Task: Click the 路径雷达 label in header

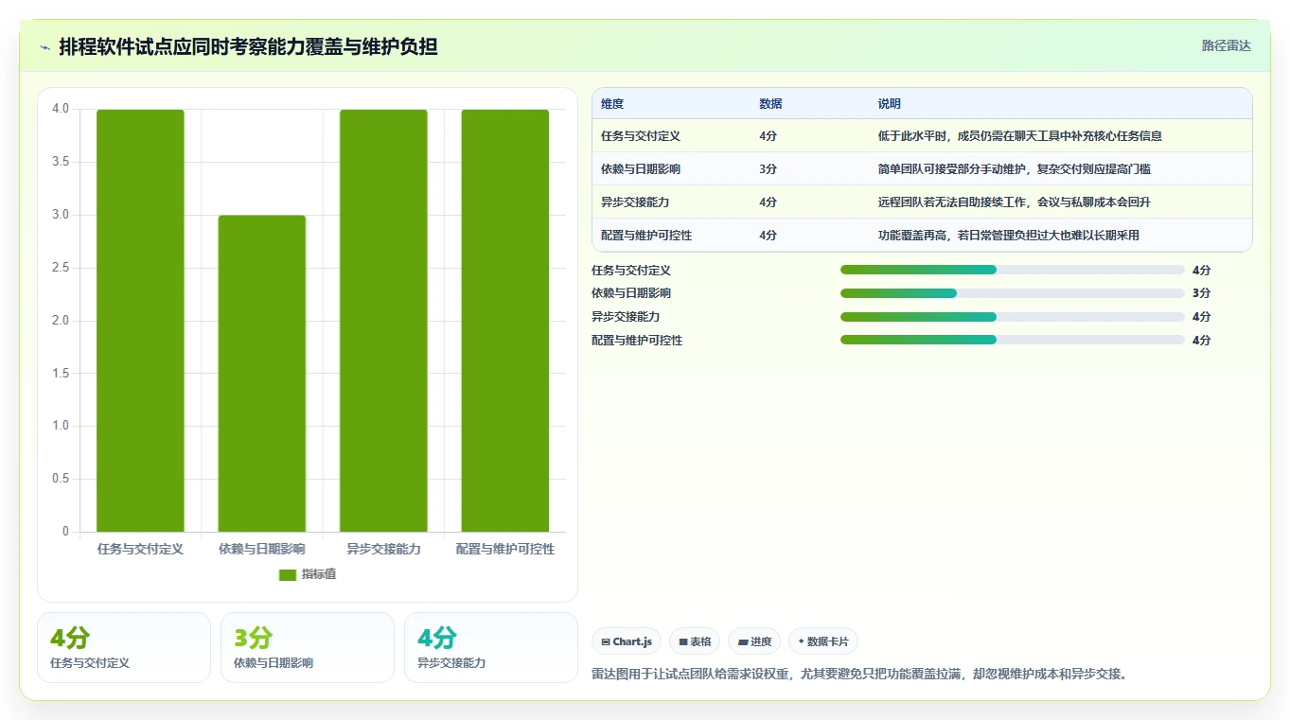Action: click(x=1227, y=45)
